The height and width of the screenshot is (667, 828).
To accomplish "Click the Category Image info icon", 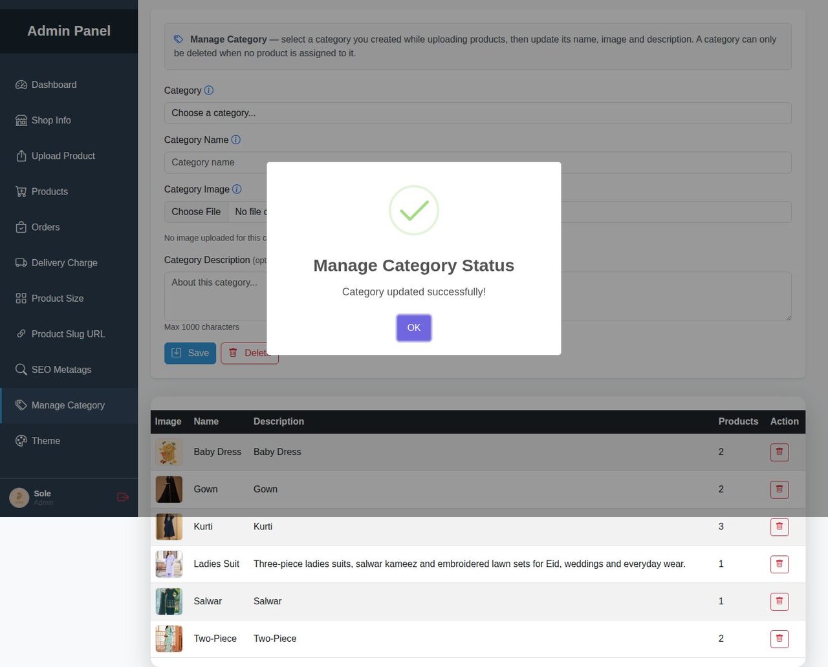I will coord(237,189).
